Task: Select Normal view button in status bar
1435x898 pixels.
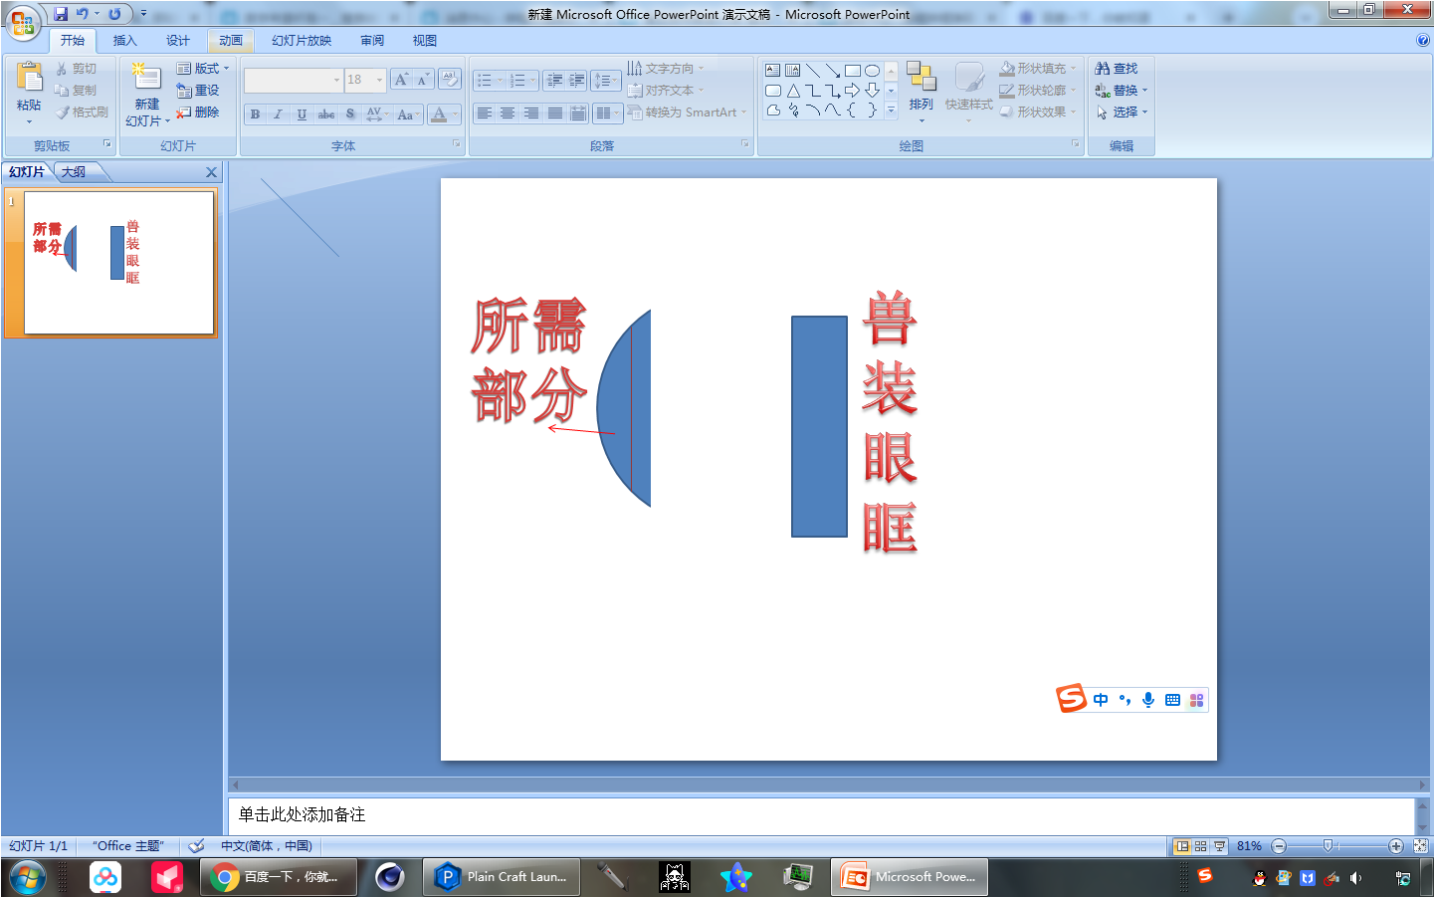Action: point(1182,846)
